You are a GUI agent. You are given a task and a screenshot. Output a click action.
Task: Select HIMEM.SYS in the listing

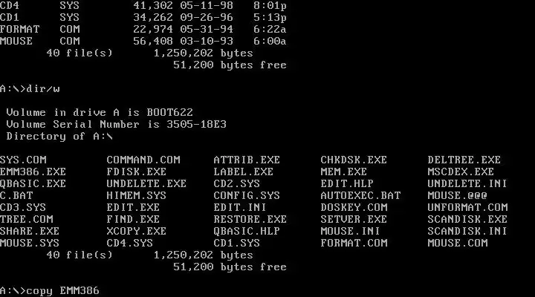[x=137, y=195]
